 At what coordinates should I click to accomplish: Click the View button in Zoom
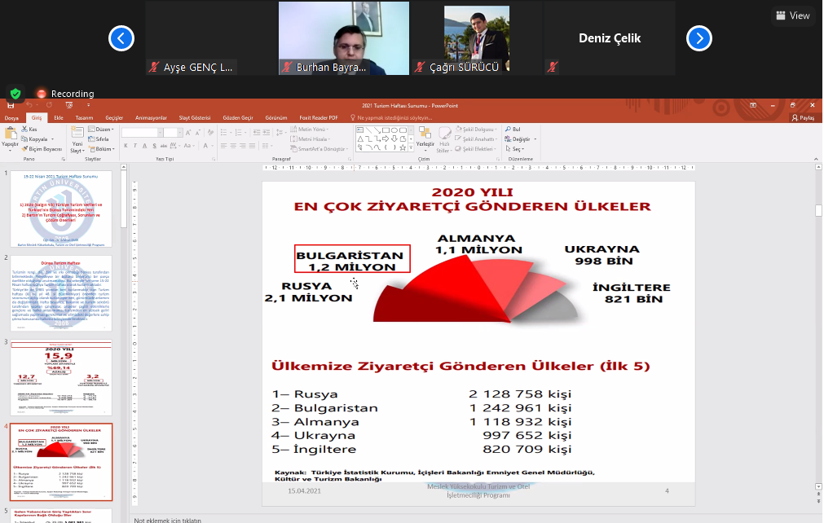coord(793,15)
